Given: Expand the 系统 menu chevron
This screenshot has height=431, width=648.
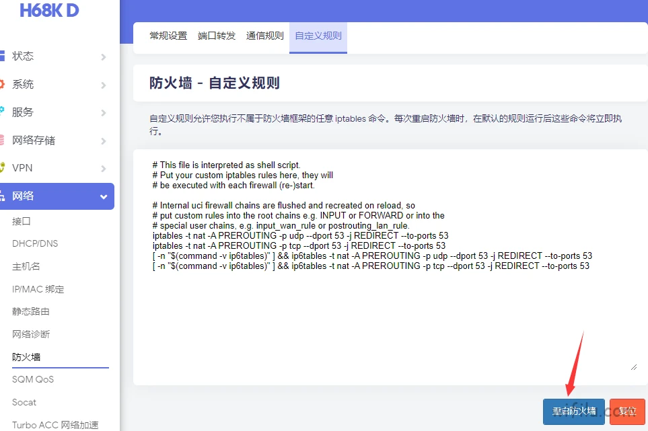Looking at the screenshot, I should coord(104,85).
